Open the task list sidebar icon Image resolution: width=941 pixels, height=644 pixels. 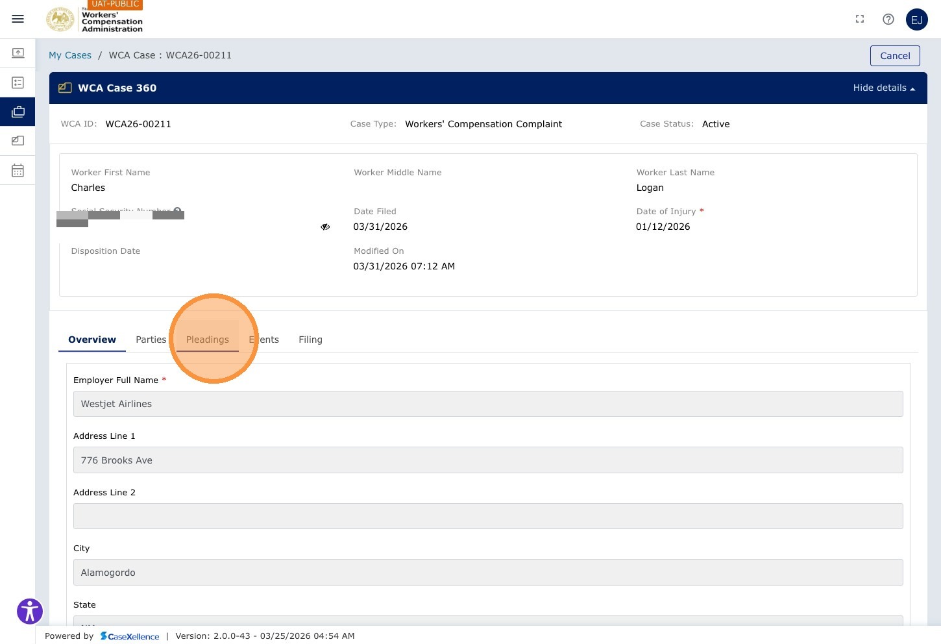18,82
